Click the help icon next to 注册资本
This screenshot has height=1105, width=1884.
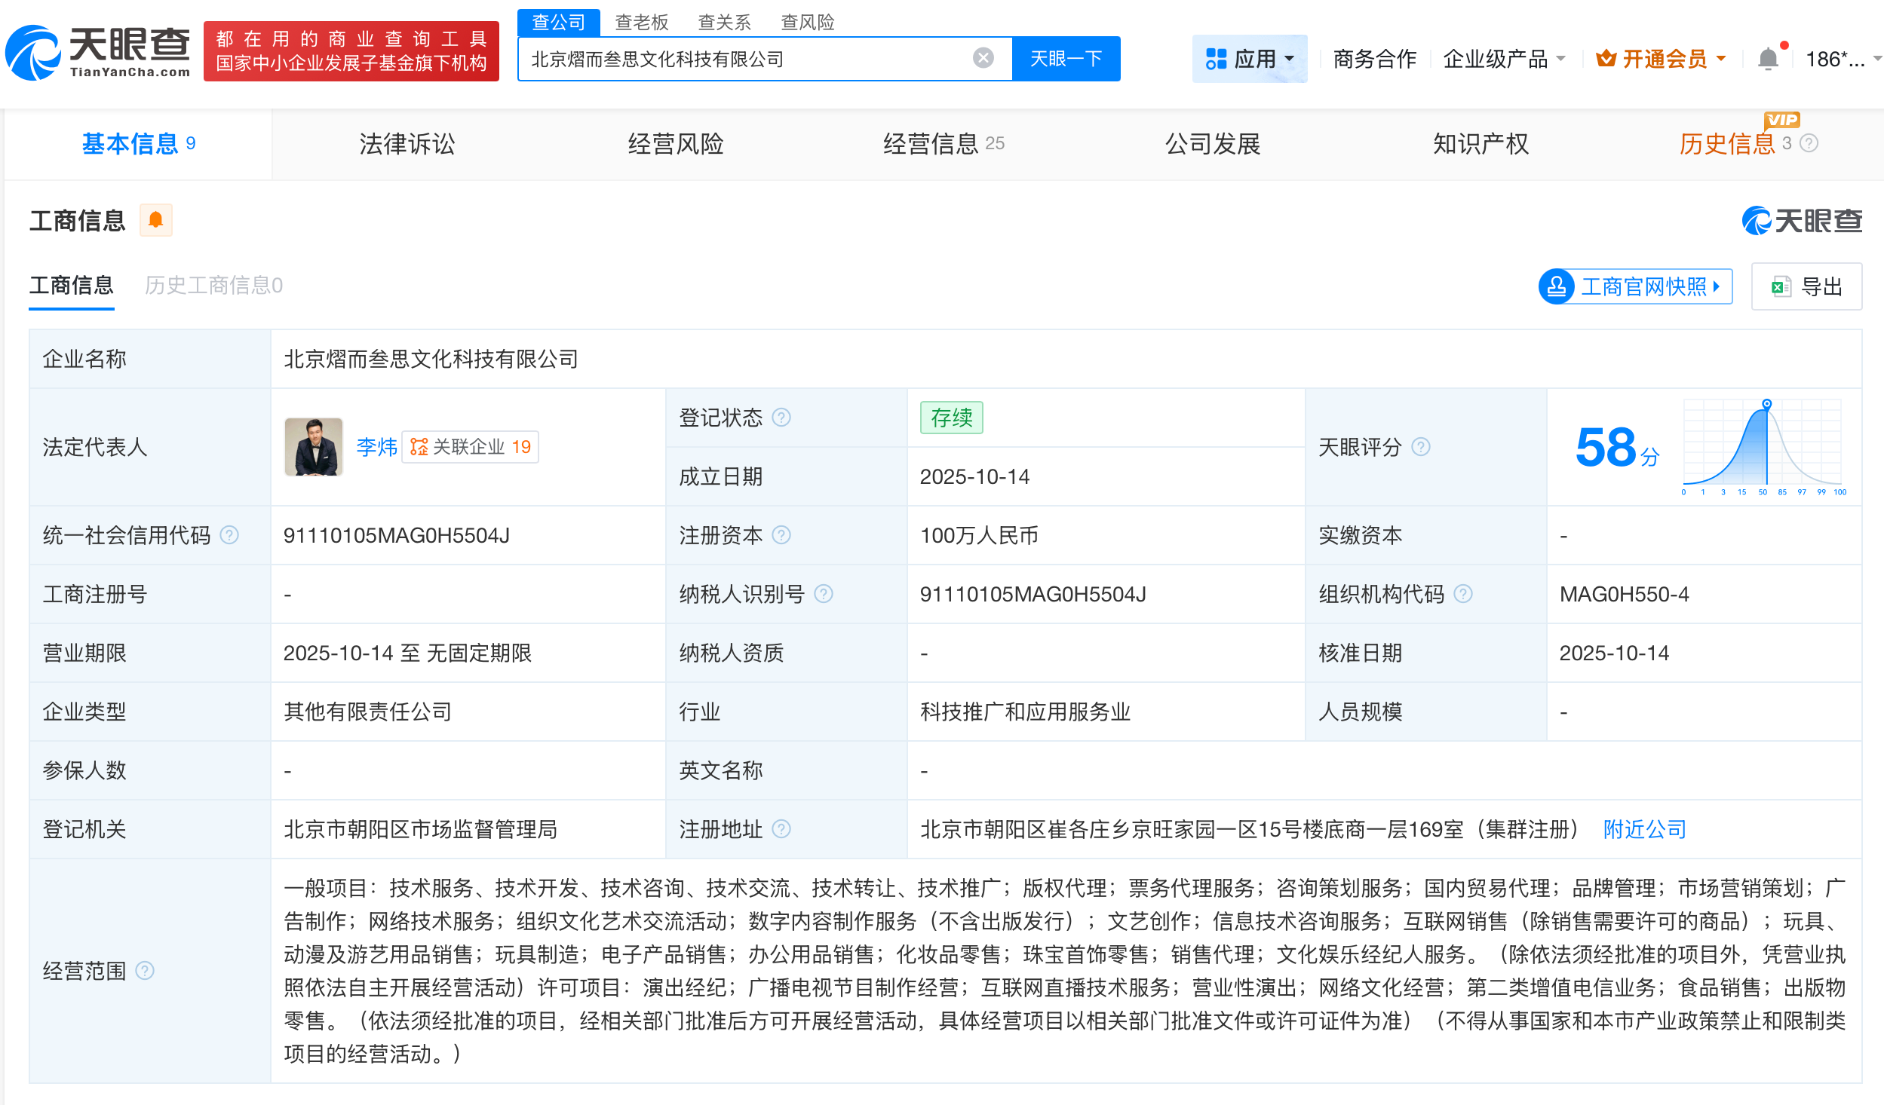click(783, 535)
